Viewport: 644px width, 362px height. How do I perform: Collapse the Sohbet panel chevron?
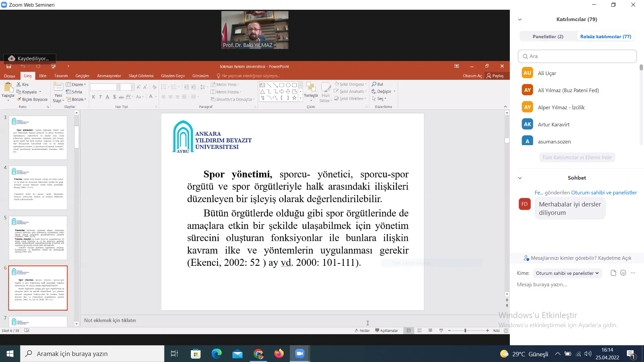[x=520, y=178]
